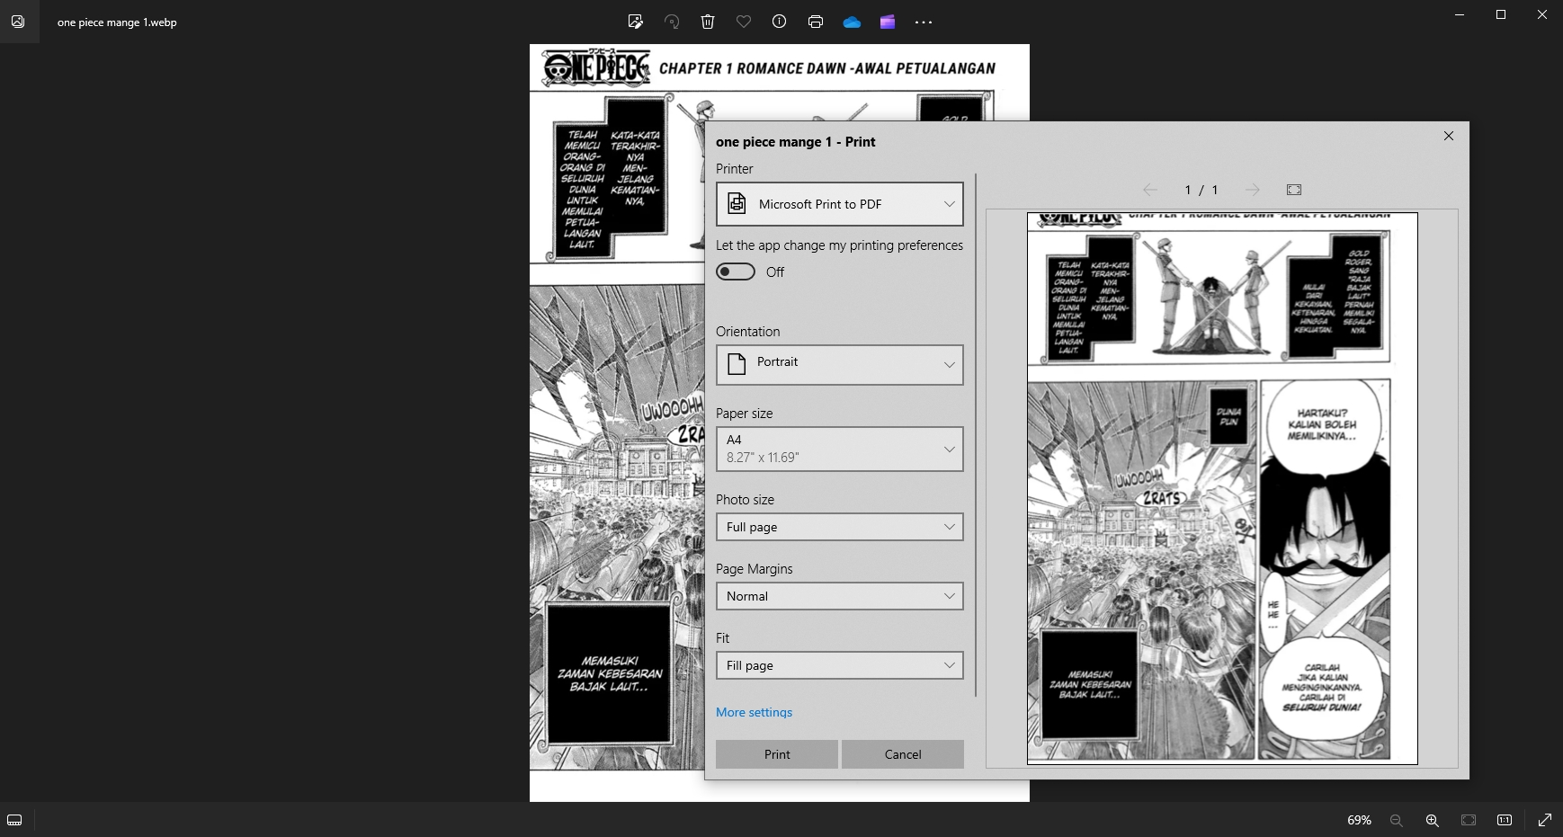Click the Fit to window icon in the status bar
This screenshot has height=837, width=1563.
pos(1469,820)
